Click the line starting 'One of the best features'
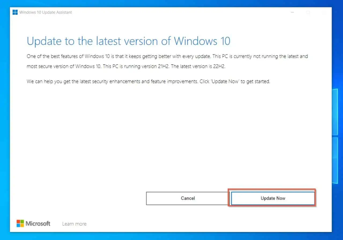Screen dimensions: 343x240 167,56
